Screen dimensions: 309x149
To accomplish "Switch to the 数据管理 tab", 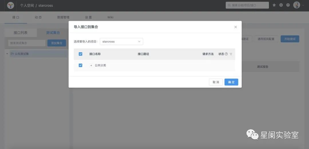I will (x=63, y=17).
